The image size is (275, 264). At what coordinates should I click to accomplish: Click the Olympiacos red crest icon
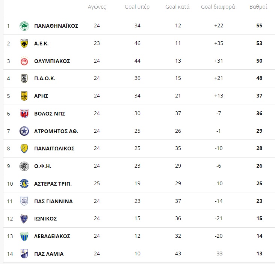24,61
